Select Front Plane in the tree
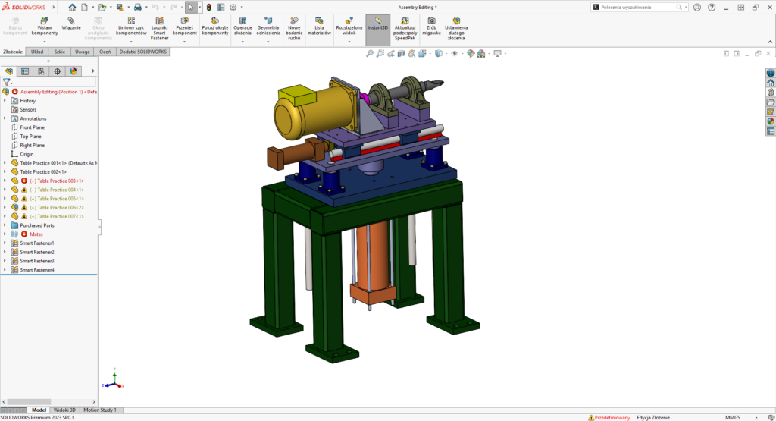Viewport: 776px width, 421px height. [x=32, y=127]
